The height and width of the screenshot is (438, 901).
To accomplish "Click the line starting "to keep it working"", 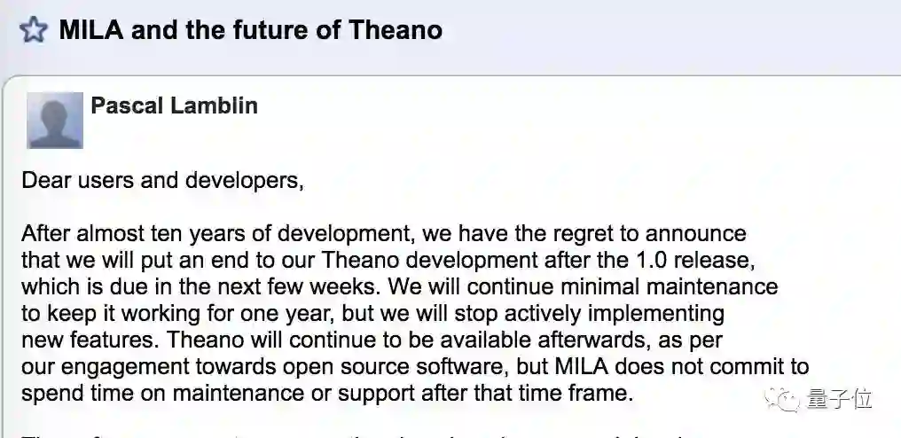I will pos(372,313).
